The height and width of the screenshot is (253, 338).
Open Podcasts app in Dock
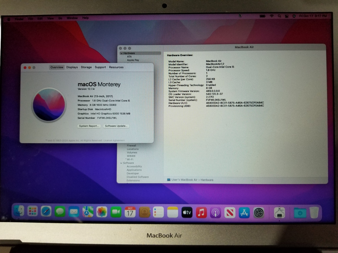point(215,213)
